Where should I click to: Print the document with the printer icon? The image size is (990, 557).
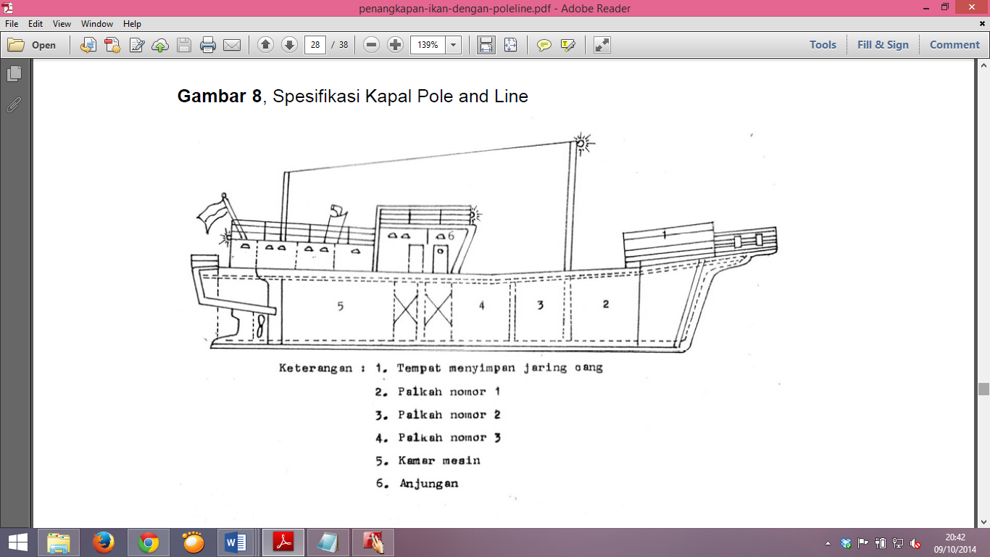208,45
